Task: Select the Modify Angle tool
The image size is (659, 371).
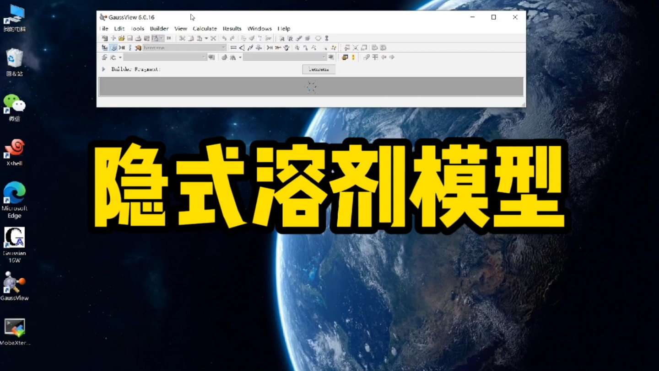Action: click(x=242, y=48)
